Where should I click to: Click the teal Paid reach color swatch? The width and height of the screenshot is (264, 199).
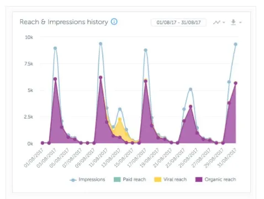(x=117, y=180)
